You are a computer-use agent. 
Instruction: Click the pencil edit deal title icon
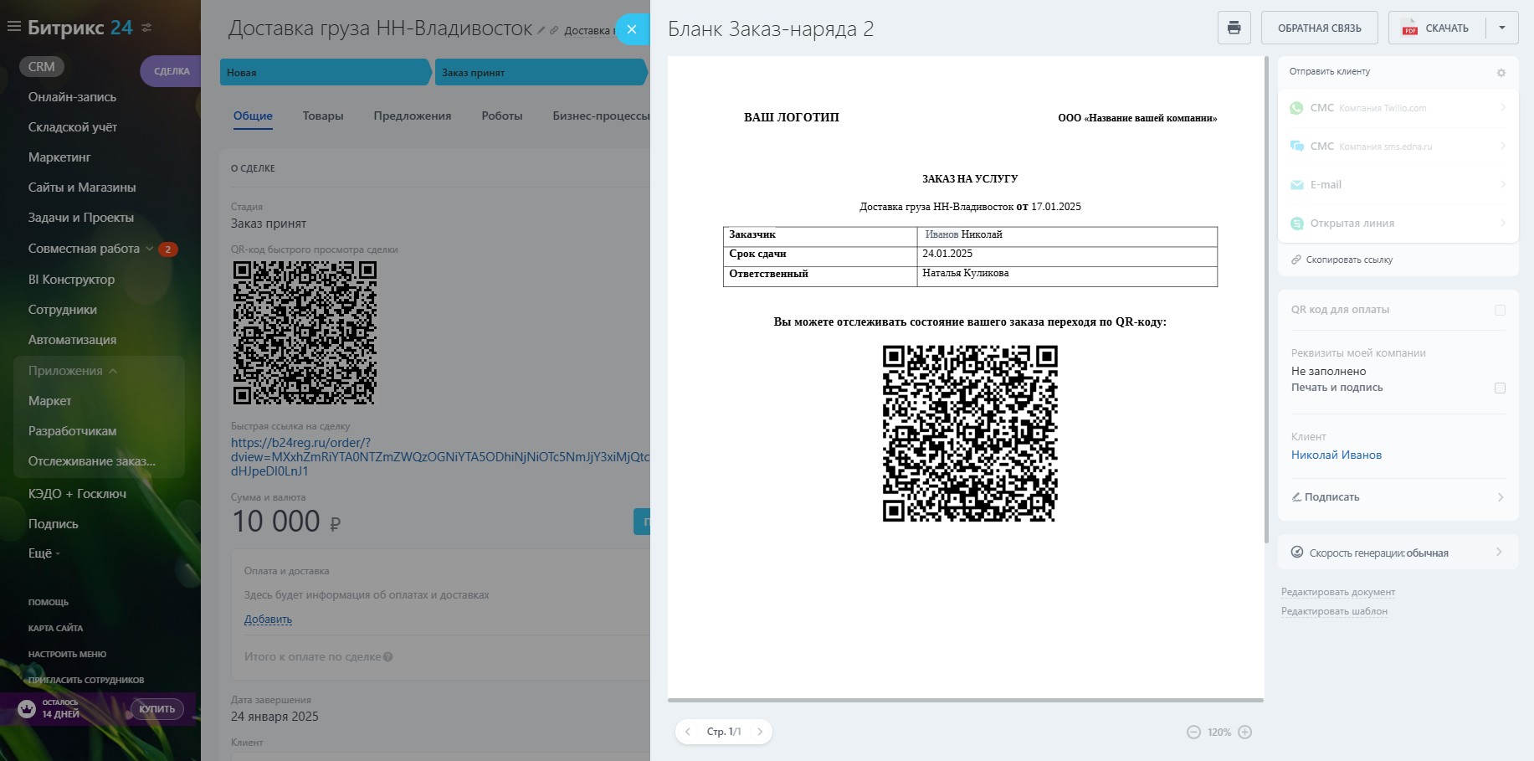pyautogui.click(x=541, y=30)
